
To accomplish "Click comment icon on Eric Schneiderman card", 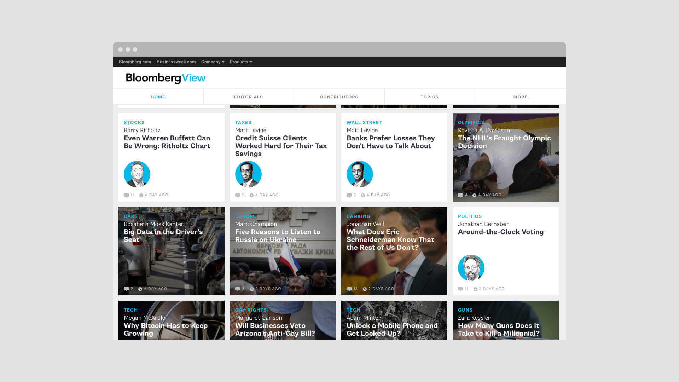I will (349, 289).
